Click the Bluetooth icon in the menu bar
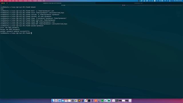The width and height of the screenshot is (183, 103). (157, 1)
